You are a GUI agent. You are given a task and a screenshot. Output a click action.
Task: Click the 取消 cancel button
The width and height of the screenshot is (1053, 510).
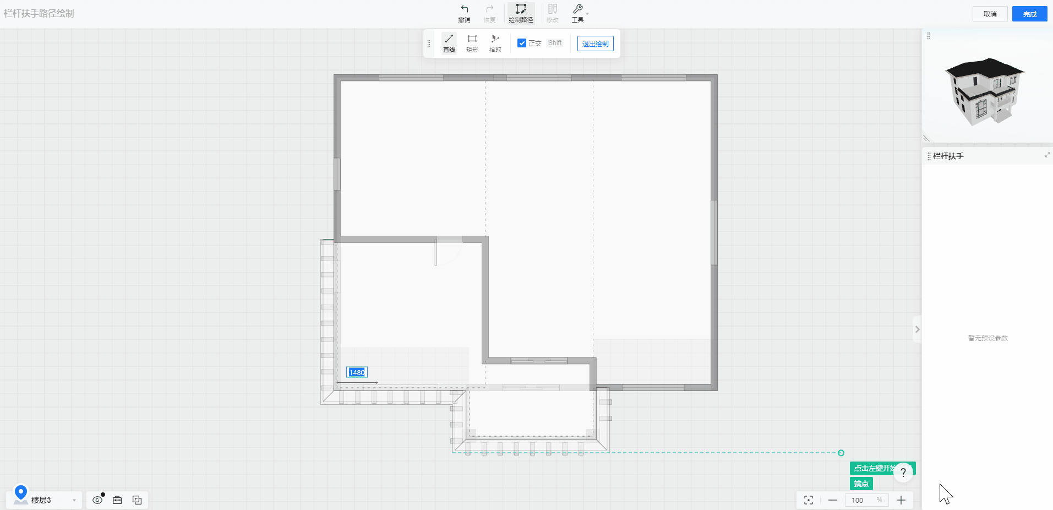(x=990, y=14)
